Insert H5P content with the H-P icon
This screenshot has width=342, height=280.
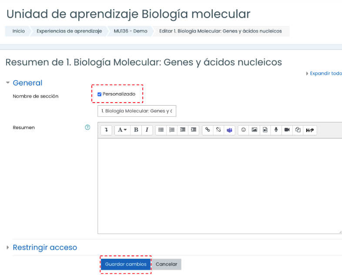(x=310, y=130)
